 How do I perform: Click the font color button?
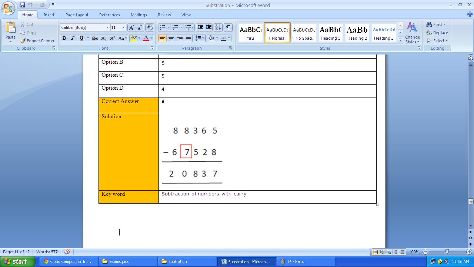(x=146, y=38)
